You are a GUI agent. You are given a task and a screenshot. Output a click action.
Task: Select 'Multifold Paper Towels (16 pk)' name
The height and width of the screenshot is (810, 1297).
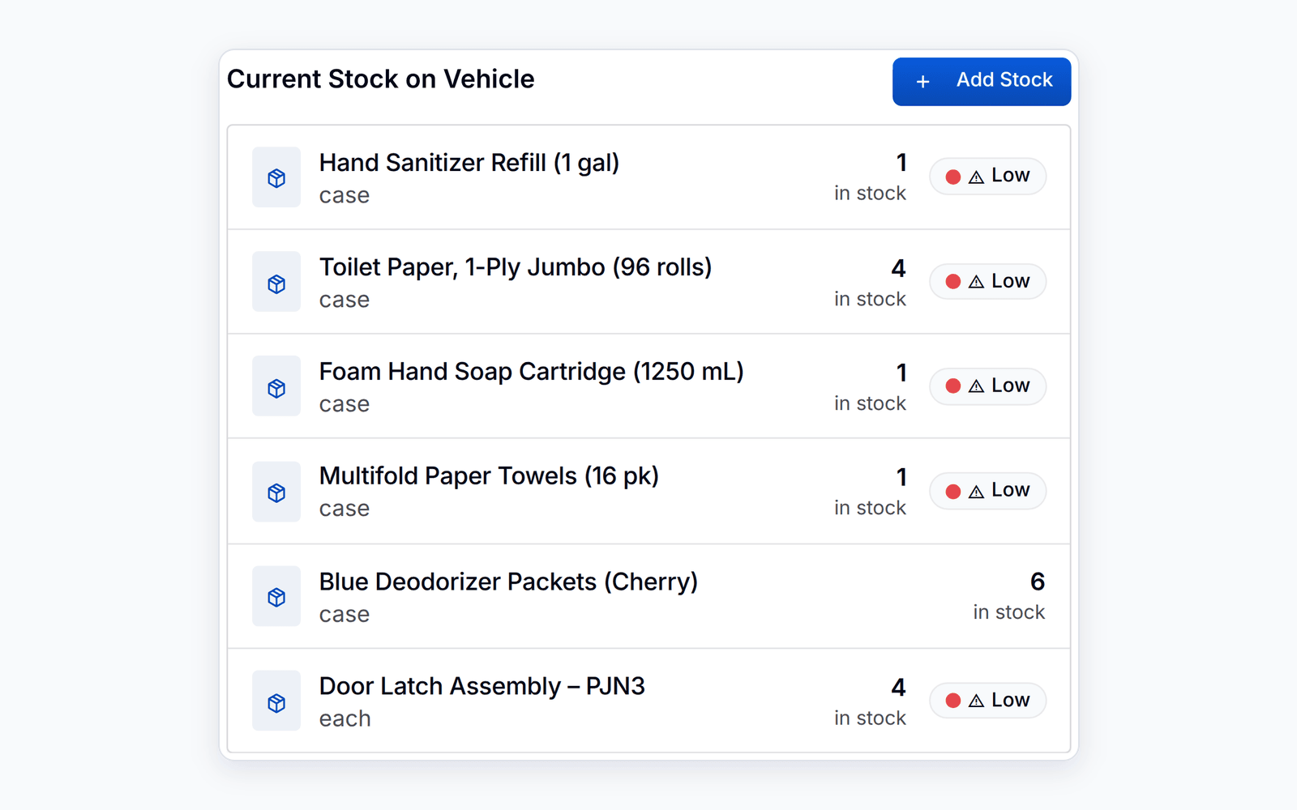pos(489,476)
